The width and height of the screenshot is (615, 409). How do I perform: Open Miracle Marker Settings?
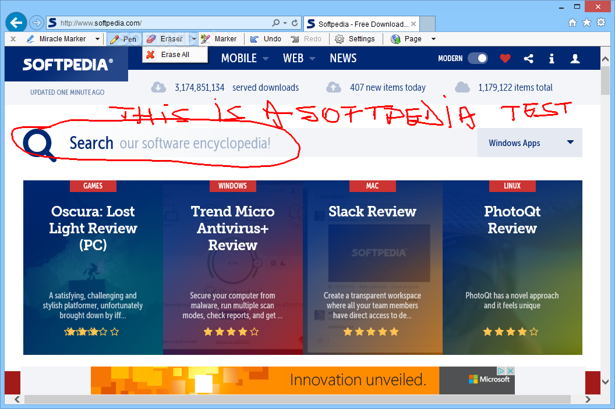tap(355, 39)
